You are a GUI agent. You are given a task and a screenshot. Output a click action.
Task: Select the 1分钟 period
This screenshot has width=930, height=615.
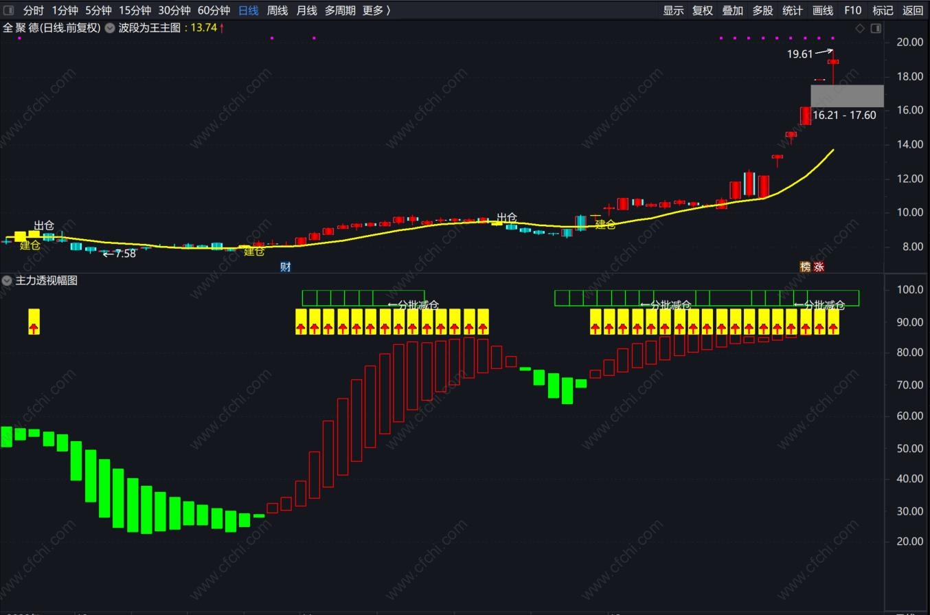coord(65,10)
